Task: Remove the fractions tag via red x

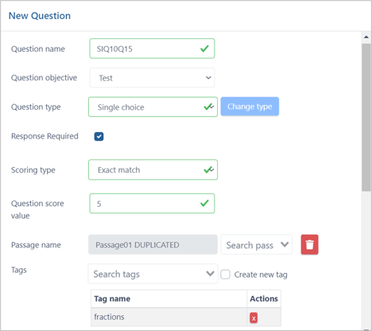Action: point(254,317)
